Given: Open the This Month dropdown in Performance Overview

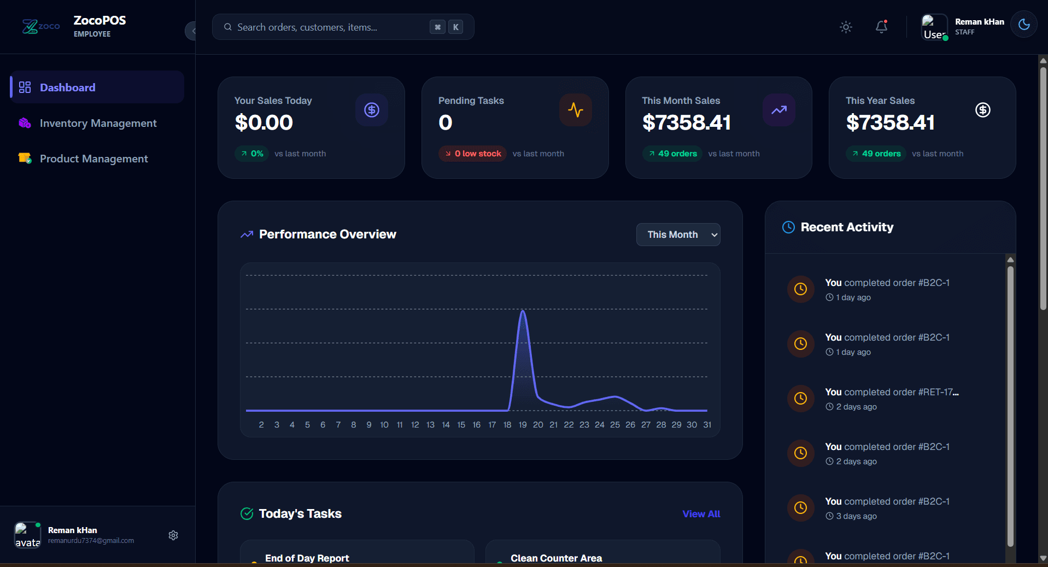Looking at the screenshot, I should pos(678,235).
